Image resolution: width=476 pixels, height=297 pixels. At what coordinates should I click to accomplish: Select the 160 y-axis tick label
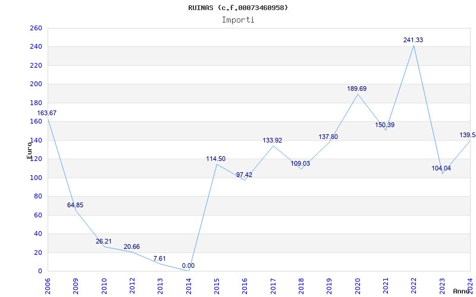[x=36, y=122]
